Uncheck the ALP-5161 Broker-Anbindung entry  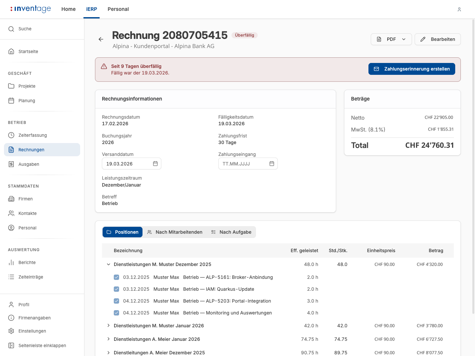(x=116, y=277)
